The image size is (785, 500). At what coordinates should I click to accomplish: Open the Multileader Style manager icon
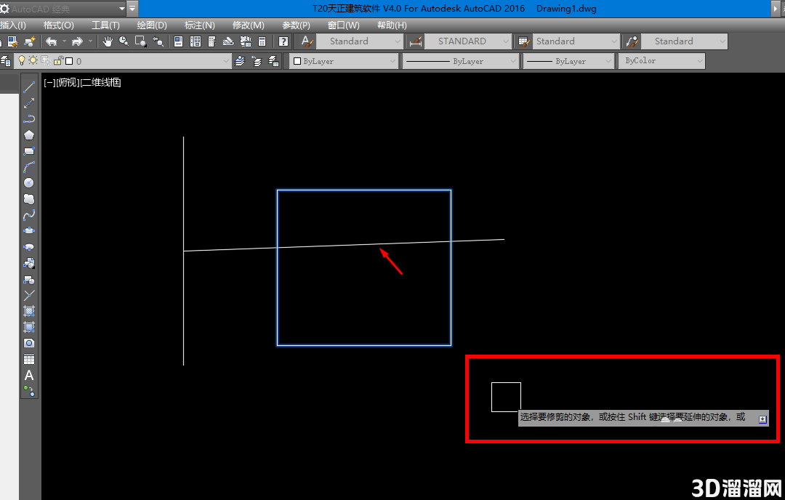point(632,41)
